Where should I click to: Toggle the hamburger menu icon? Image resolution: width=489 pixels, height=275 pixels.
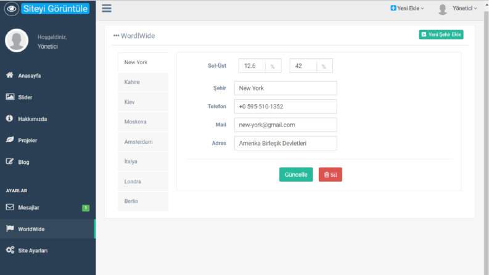click(107, 9)
